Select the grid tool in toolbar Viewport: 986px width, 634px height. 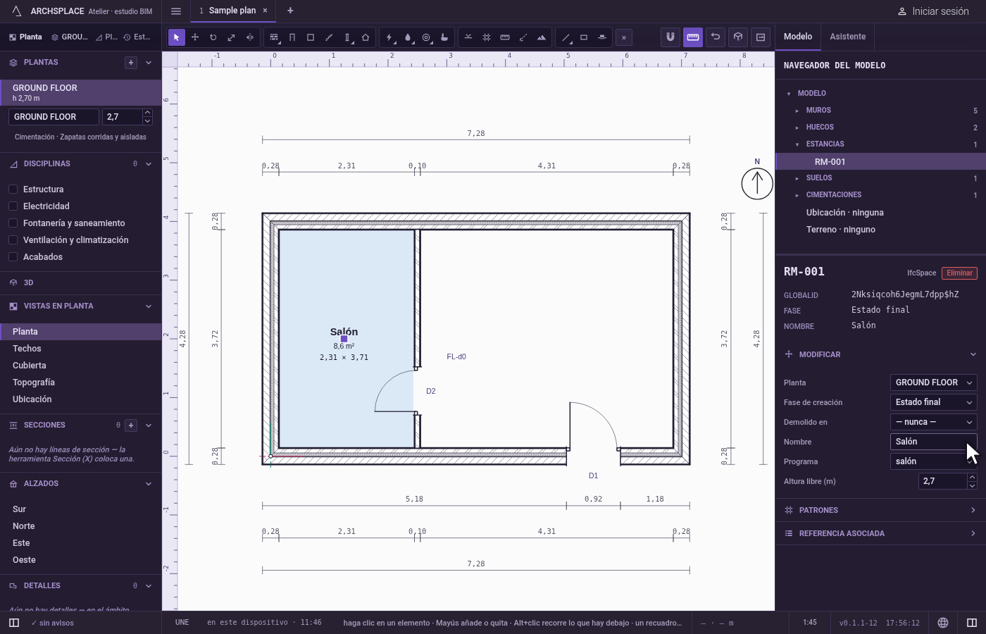point(487,37)
